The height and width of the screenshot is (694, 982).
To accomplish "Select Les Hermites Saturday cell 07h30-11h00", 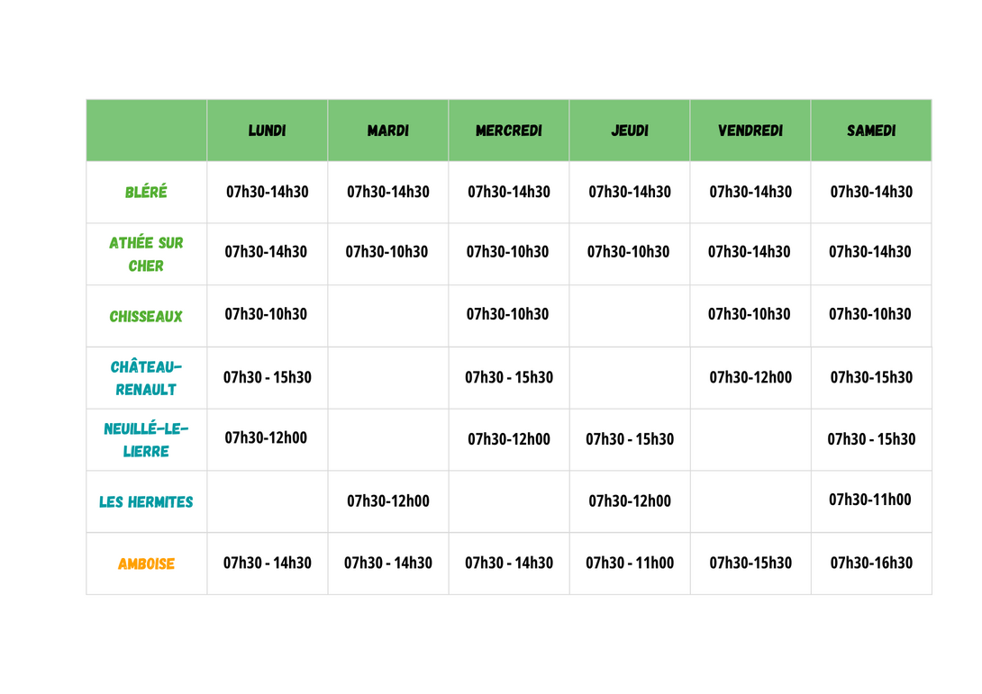I will [x=870, y=500].
